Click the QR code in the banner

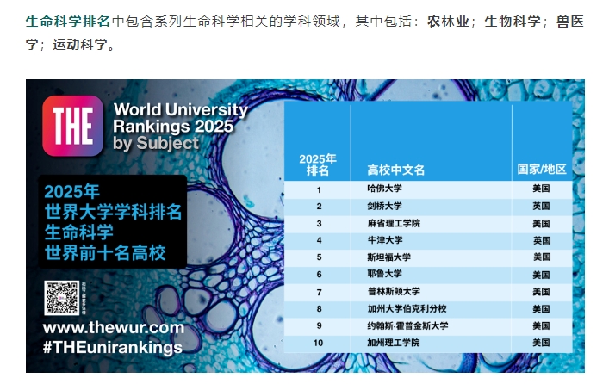click(x=62, y=298)
